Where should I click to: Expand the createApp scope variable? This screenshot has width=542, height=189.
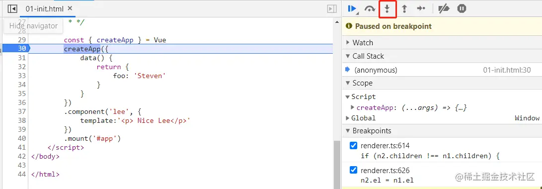click(353, 107)
